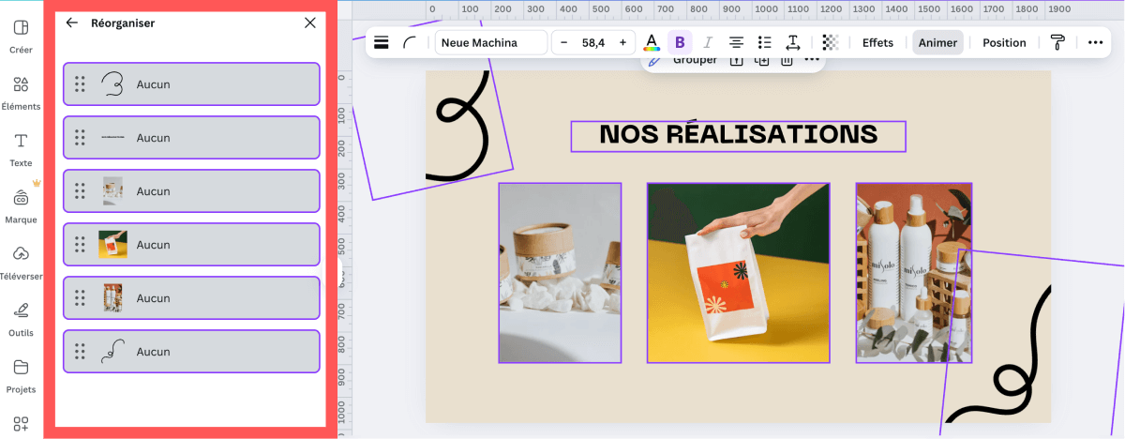Grab the drag handle of the first swirl row

pos(80,84)
